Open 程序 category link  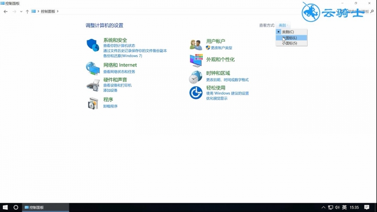[x=108, y=99]
